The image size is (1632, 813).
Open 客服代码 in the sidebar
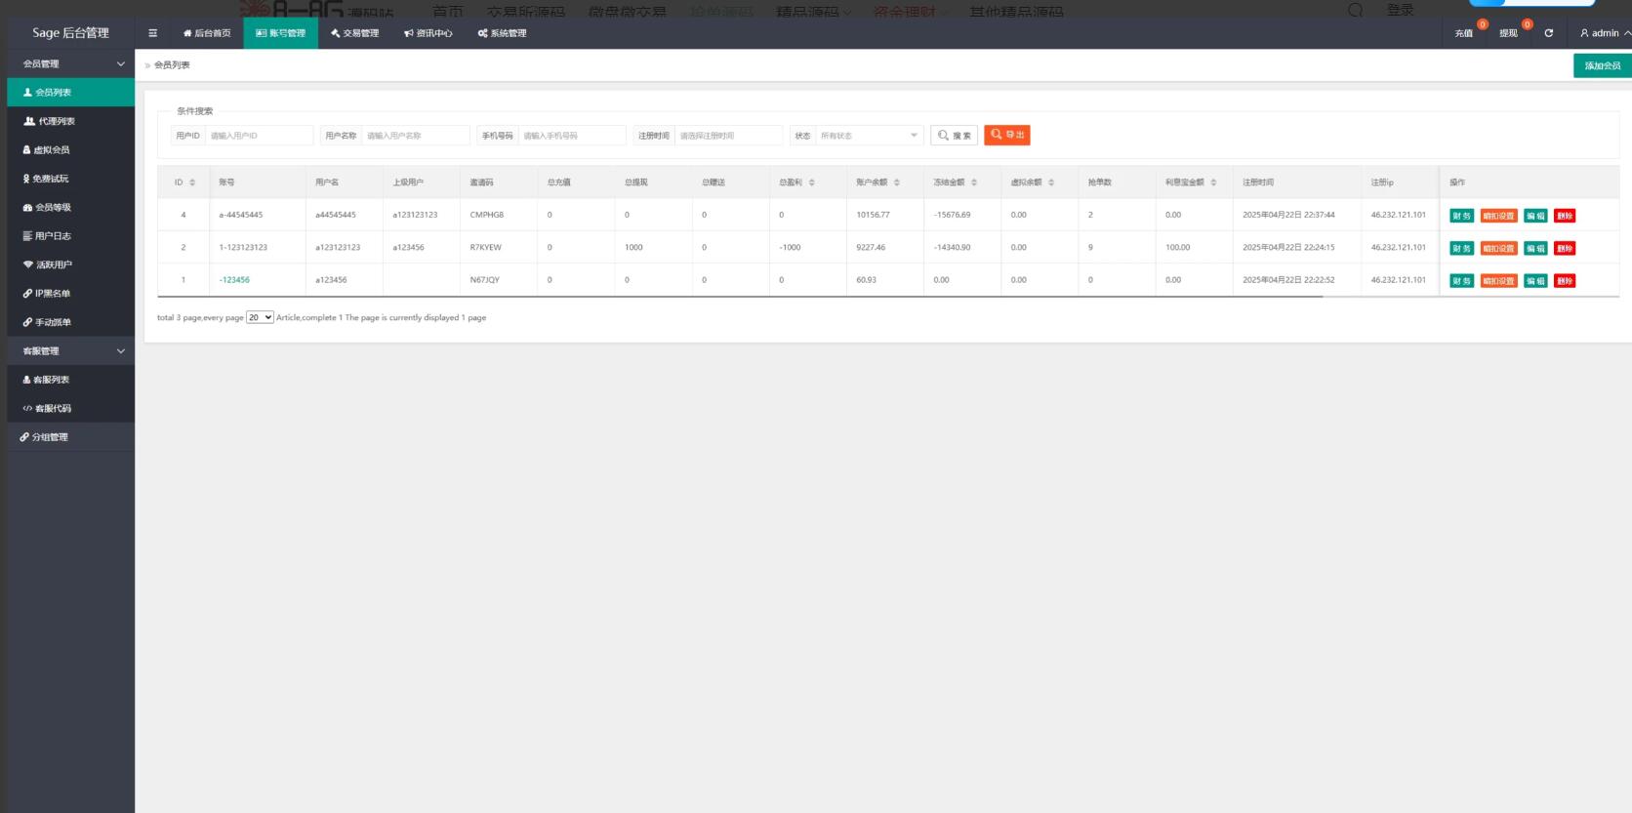click(x=53, y=409)
